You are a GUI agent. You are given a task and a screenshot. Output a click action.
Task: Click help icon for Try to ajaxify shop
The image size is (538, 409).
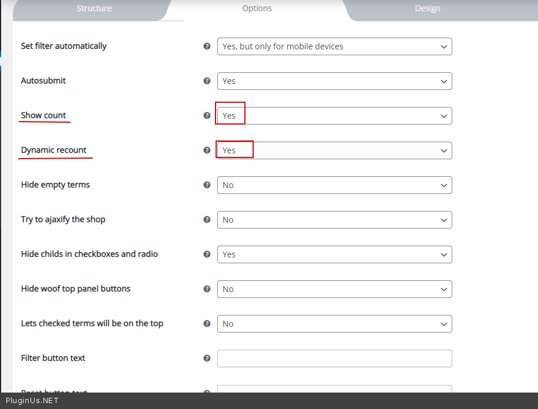(x=207, y=219)
